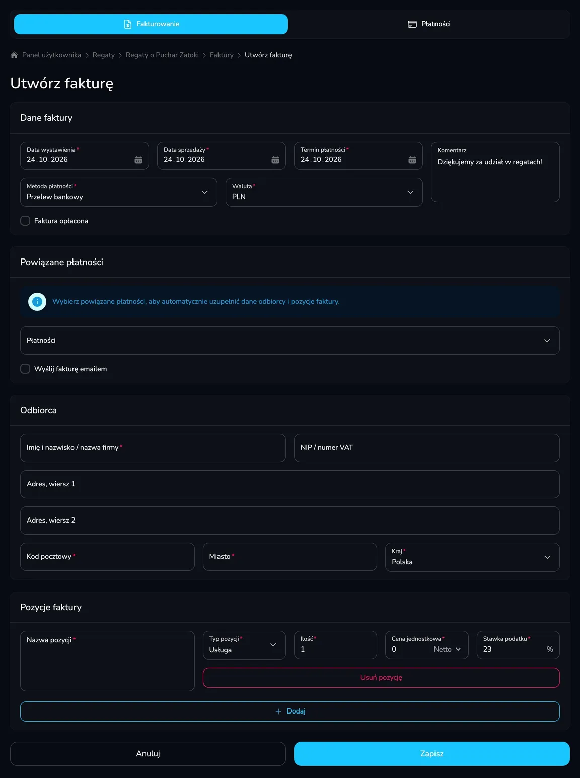Go back to Faktury breadcrumb
Viewport: 580px width, 778px height.
222,55
